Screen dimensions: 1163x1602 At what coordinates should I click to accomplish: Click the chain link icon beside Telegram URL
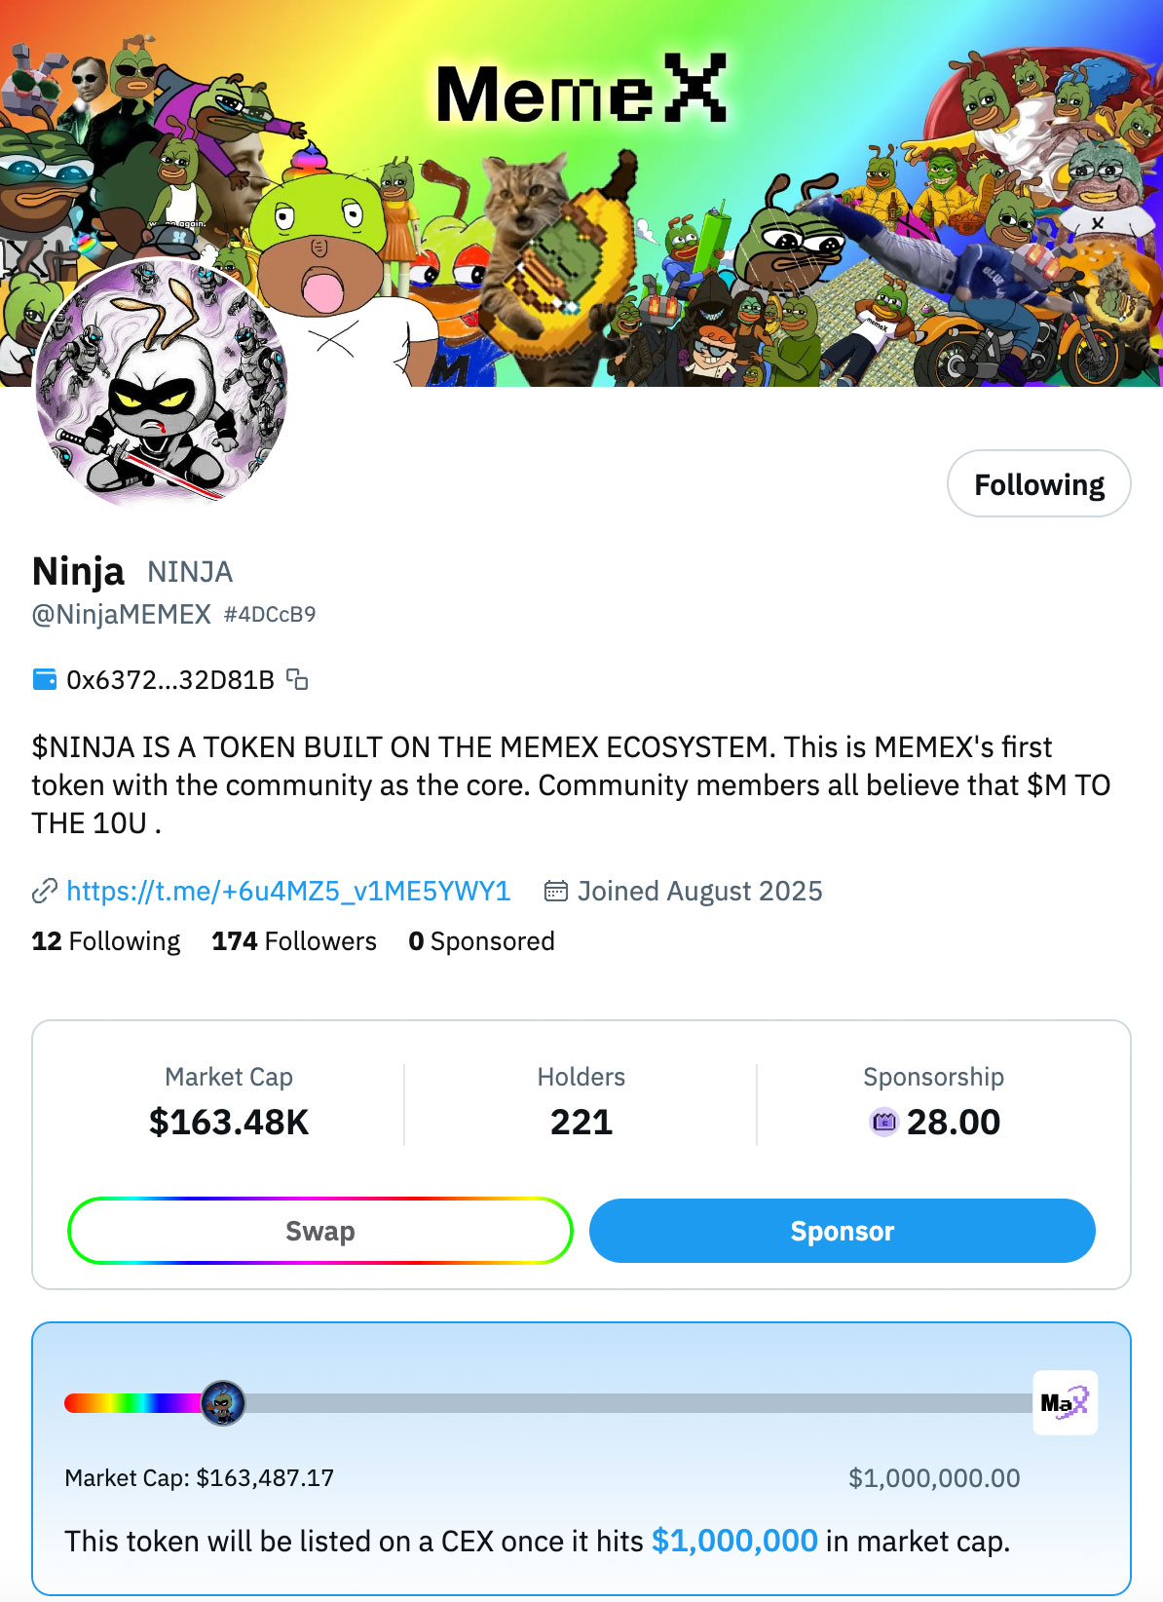click(x=45, y=891)
